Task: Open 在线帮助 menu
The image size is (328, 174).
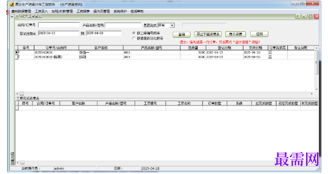Action: tap(137, 11)
